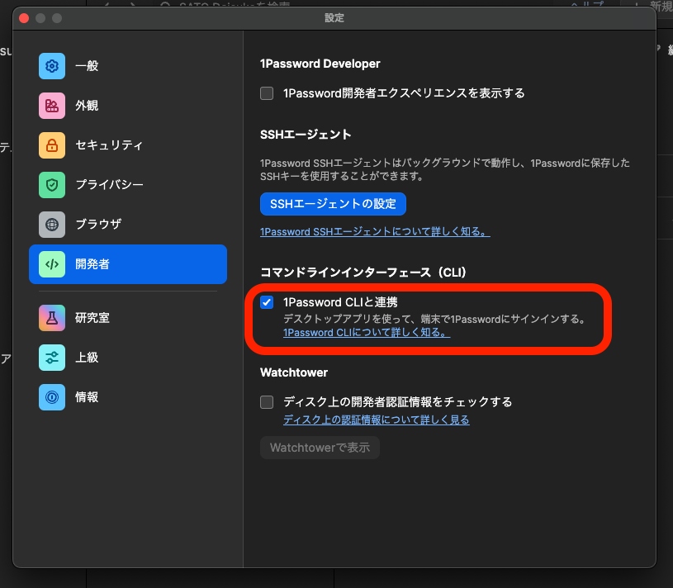The image size is (673, 588).
Task: Open the ブラウザ settings section
Action: click(x=128, y=225)
